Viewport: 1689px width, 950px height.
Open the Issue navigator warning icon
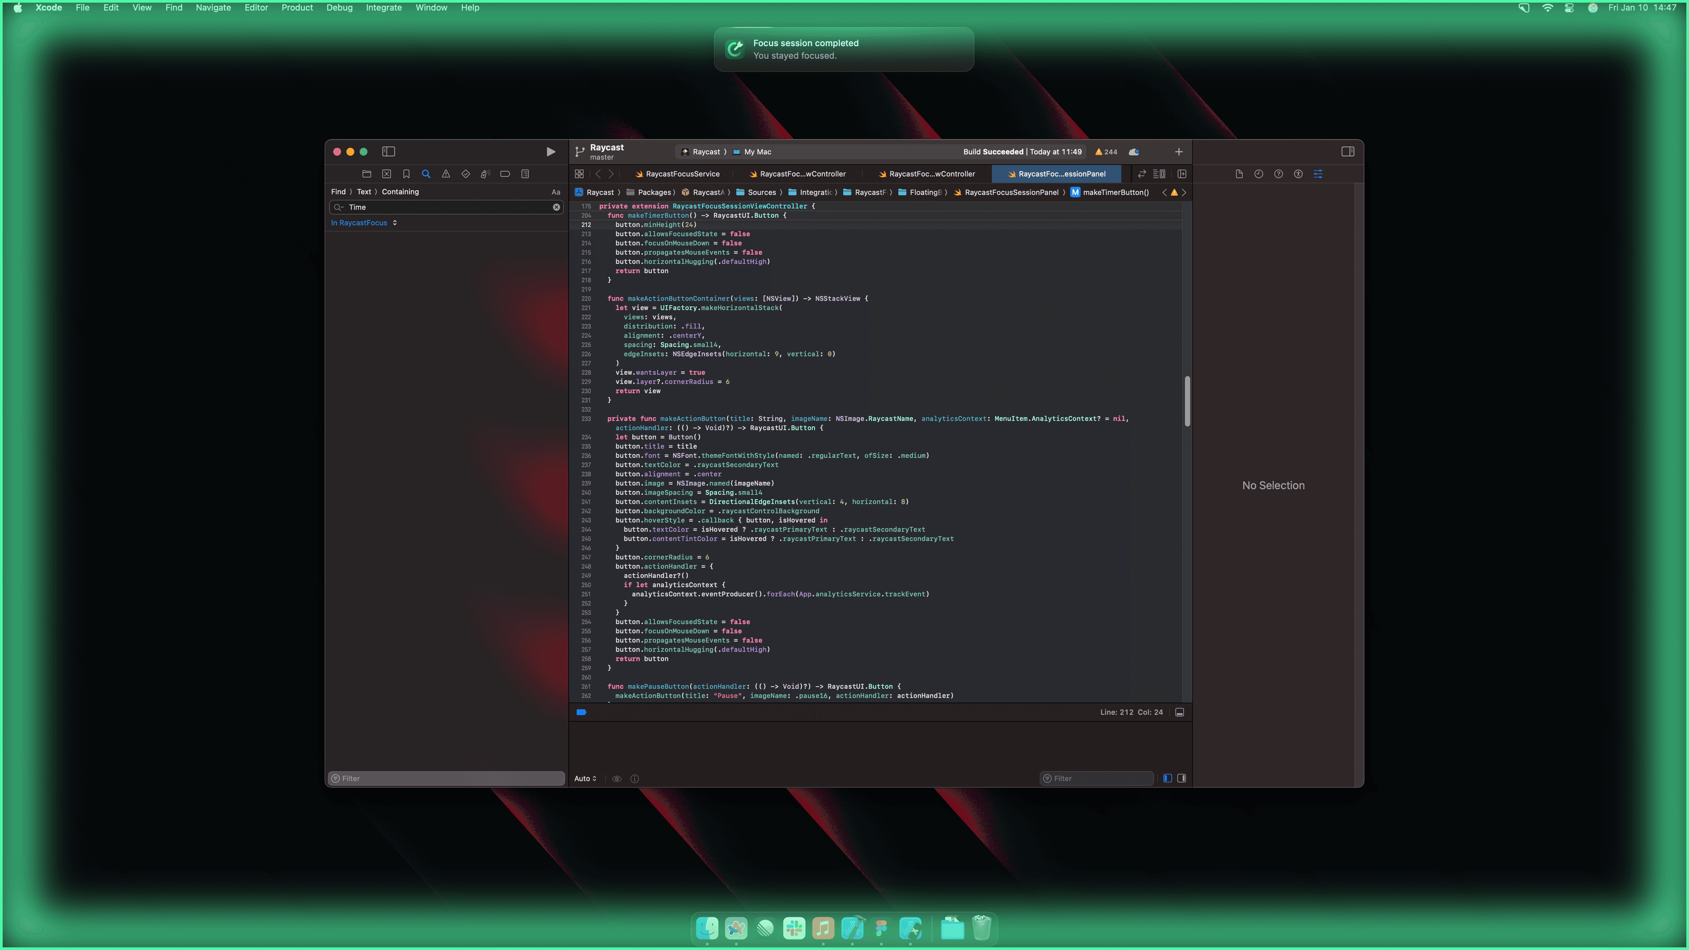click(x=446, y=174)
